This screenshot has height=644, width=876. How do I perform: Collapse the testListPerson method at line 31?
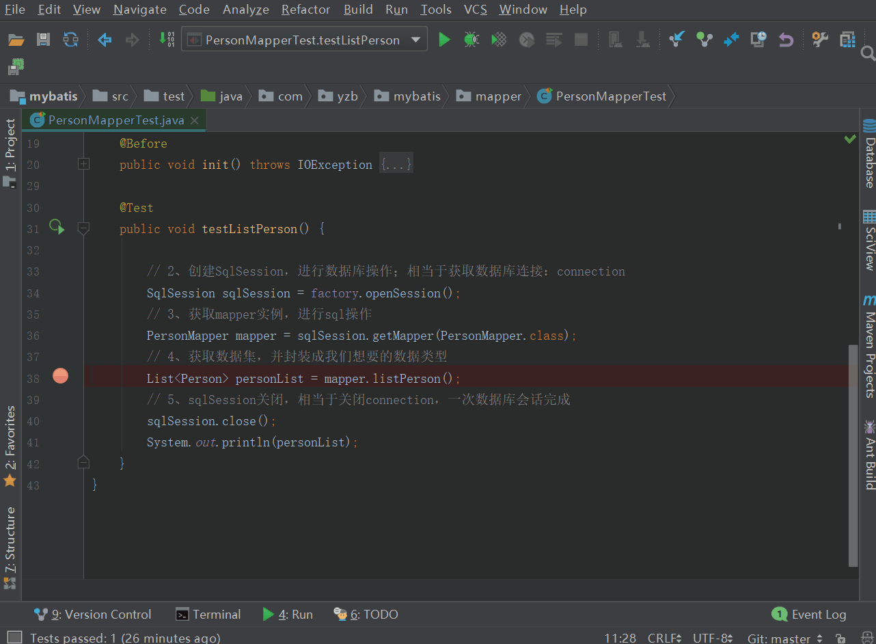click(84, 228)
